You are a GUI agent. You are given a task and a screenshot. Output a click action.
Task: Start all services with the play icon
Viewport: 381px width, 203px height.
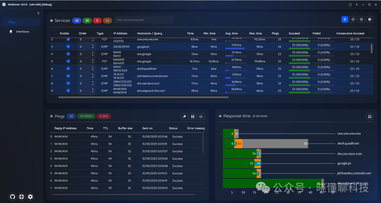pyautogui.click(x=353, y=19)
